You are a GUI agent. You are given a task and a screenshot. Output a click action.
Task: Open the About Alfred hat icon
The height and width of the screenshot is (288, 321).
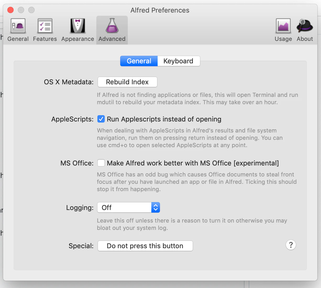(x=305, y=30)
